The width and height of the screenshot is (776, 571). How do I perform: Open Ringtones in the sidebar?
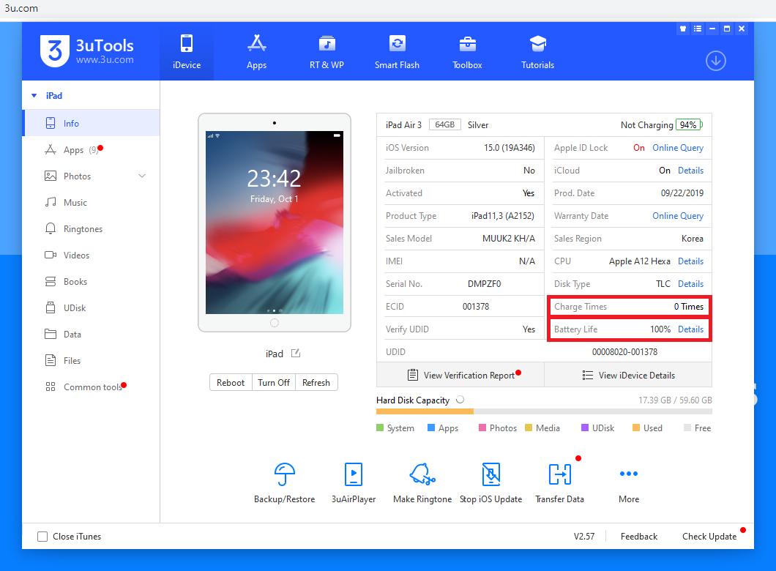[91, 228]
